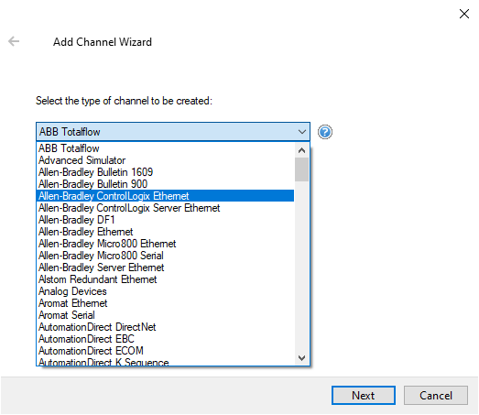Pick AutomationDirect DirectNet

[165, 327]
